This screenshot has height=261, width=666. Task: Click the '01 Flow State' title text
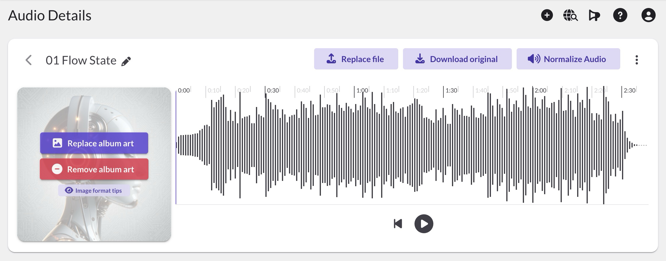[81, 60]
